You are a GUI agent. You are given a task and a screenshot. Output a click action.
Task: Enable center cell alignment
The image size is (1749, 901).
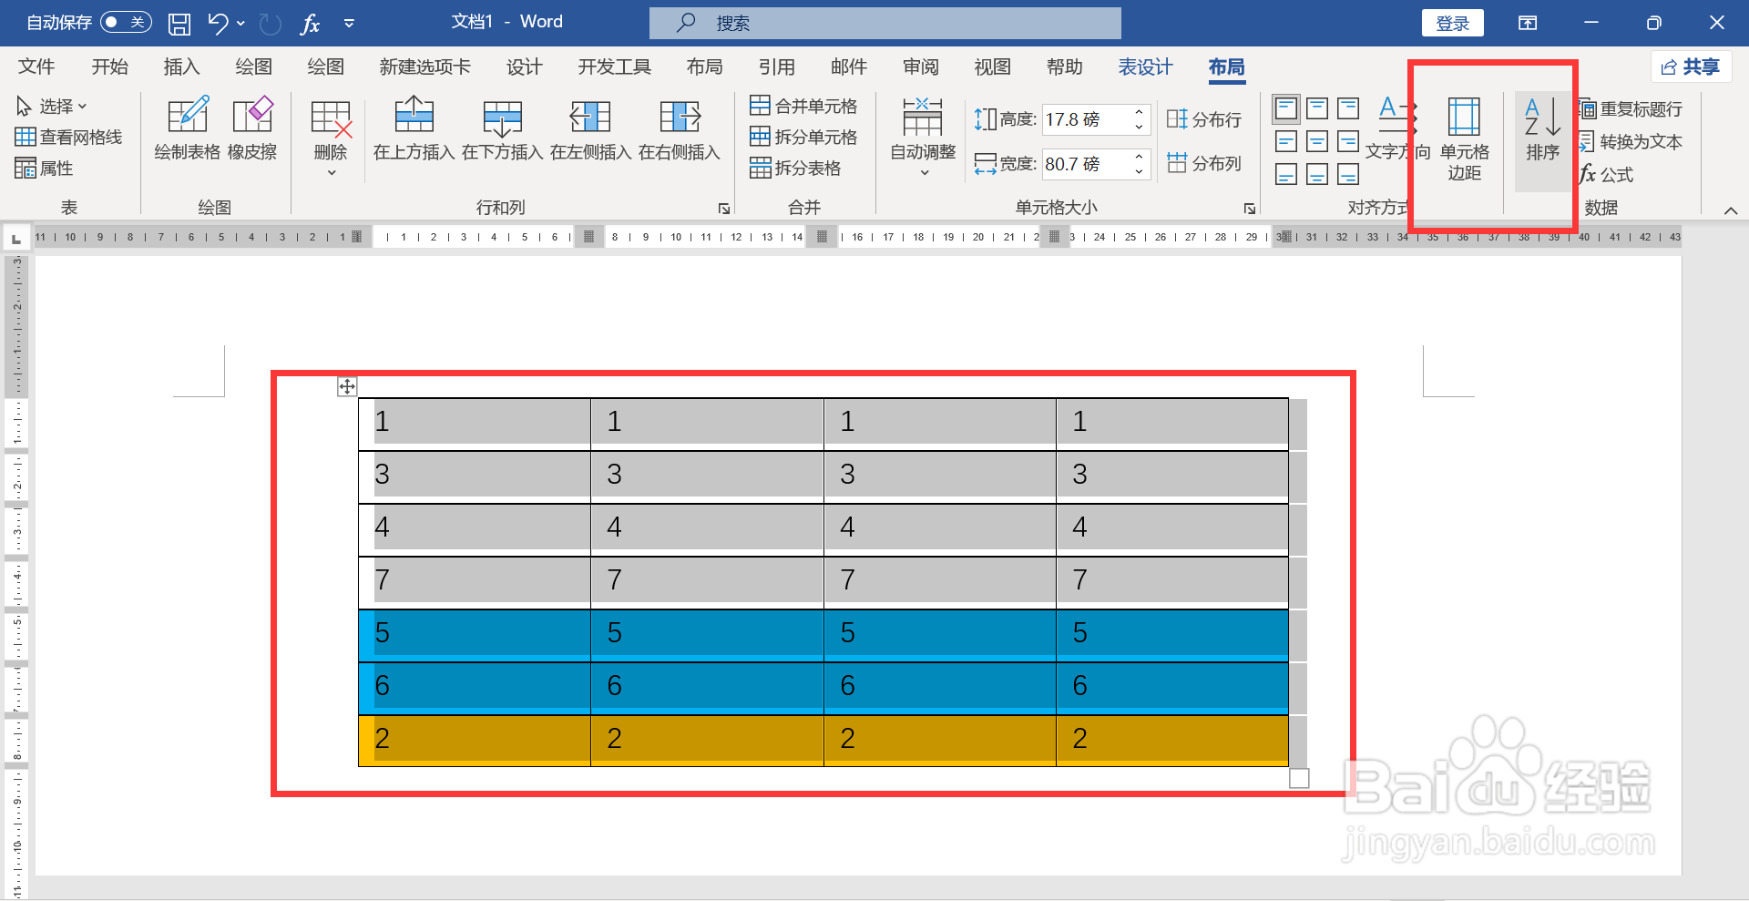coord(1316,141)
